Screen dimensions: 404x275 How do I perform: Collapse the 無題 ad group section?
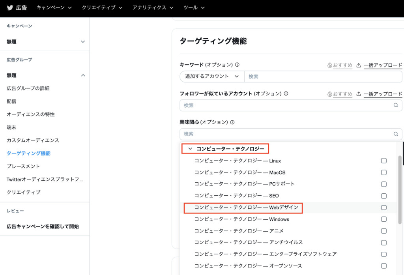tap(83, 75)
